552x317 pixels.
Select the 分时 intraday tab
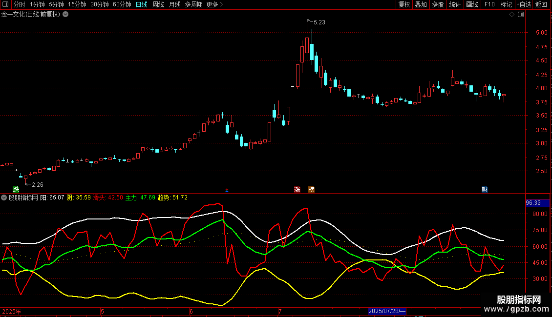point(20,4)
